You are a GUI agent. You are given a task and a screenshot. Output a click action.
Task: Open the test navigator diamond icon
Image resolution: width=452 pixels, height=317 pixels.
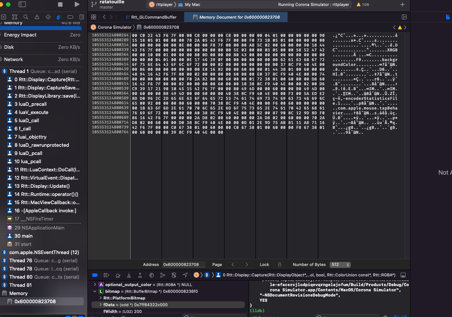point(48,17)
